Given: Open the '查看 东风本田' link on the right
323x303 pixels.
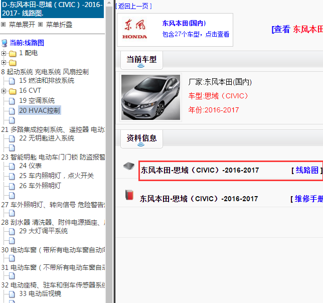Looking at the screenshot, I should (x=297, y=29).
